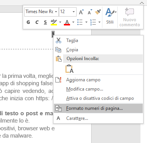Open the font color dropdown arrow

(73, 22)
